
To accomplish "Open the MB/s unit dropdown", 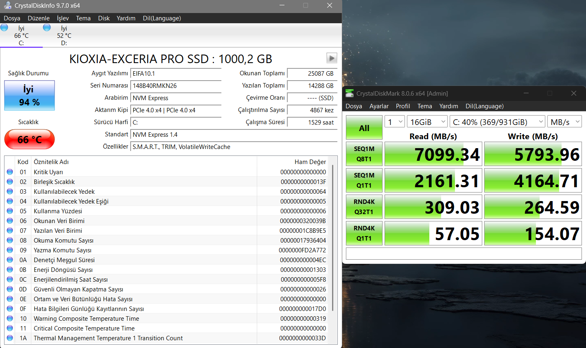I will [564, 122].
